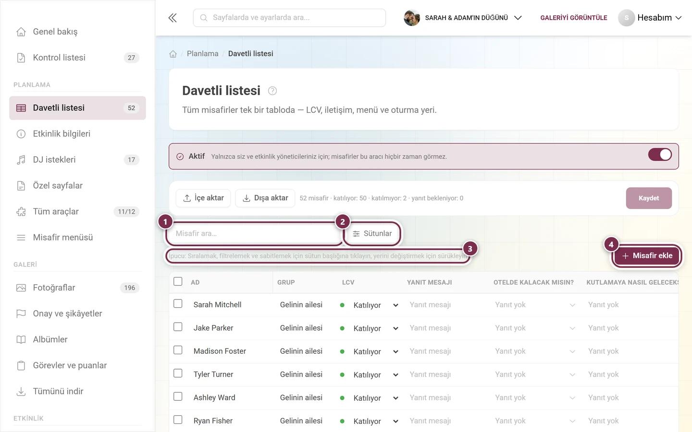Open the GALERİYİ GÖRÜNTÜLE link

574,18
